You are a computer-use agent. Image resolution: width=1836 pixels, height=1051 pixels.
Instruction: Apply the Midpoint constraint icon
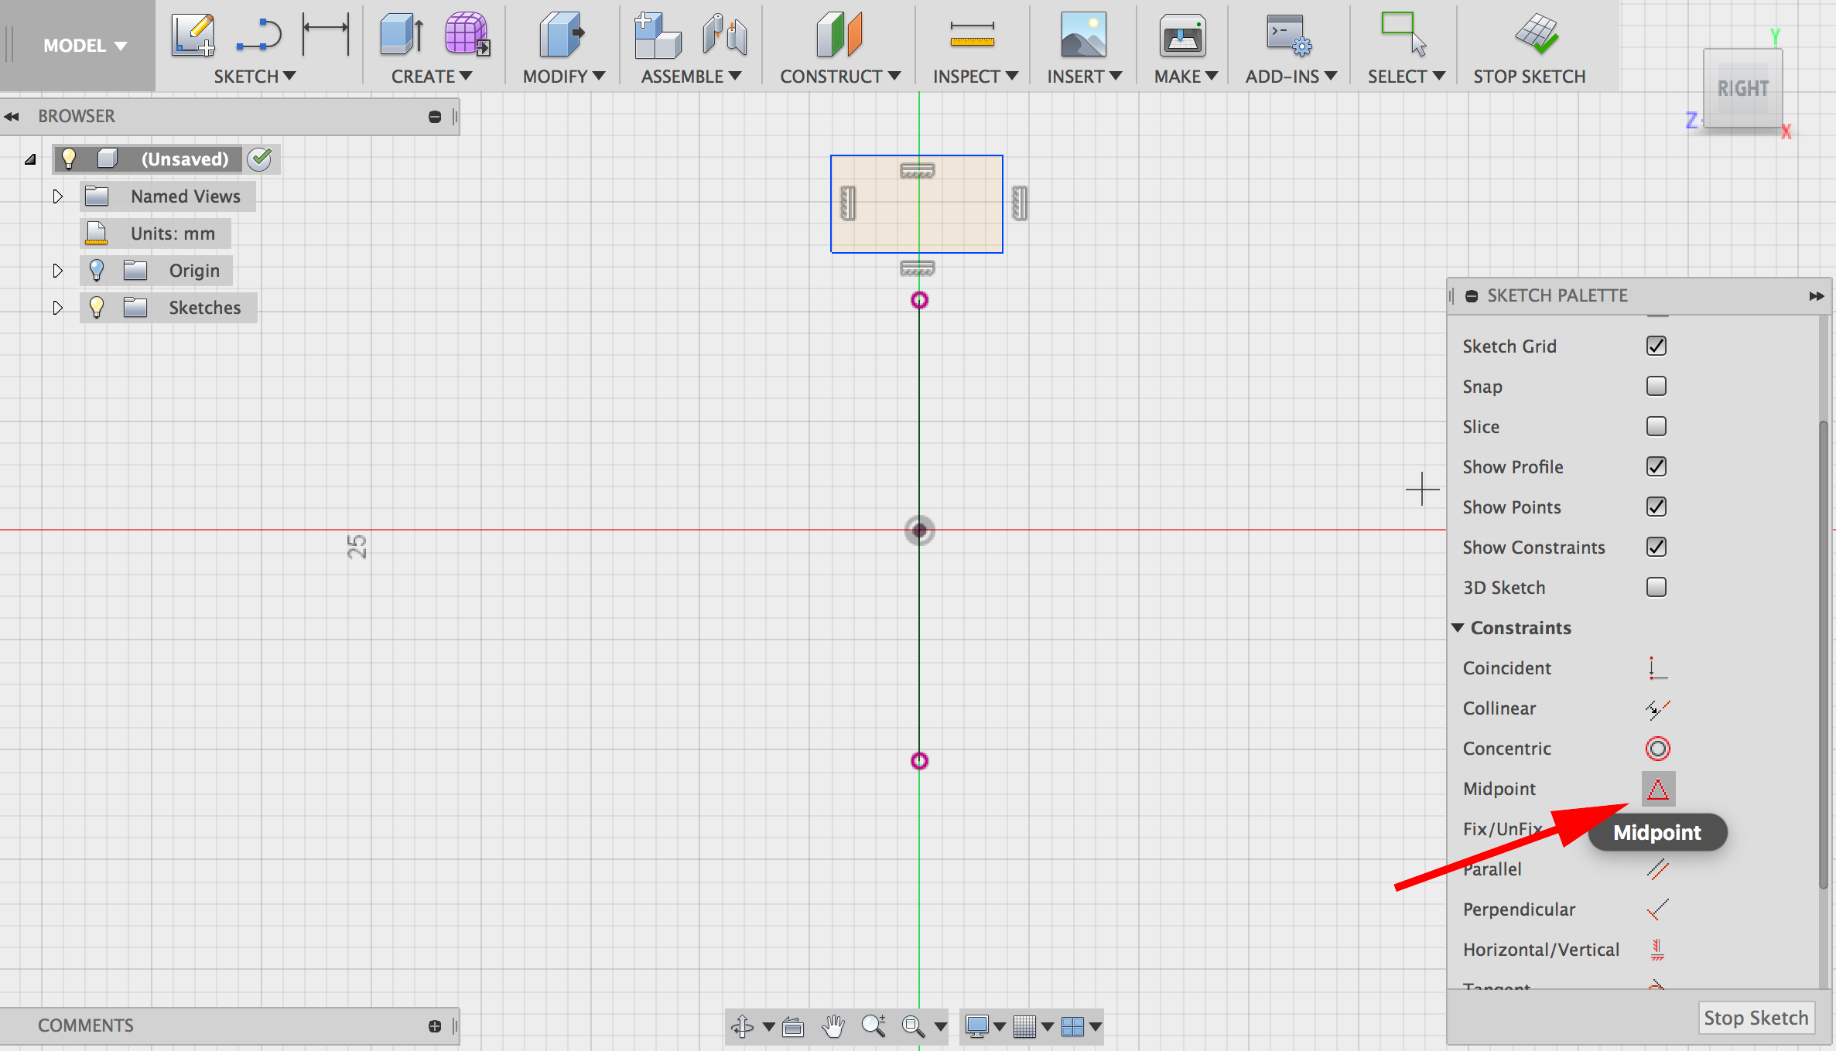point(1658,789)
